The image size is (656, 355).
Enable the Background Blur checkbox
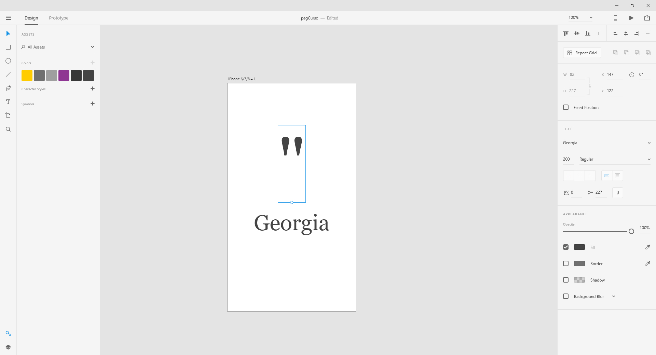pyautogui.click(x=566, y=296)
